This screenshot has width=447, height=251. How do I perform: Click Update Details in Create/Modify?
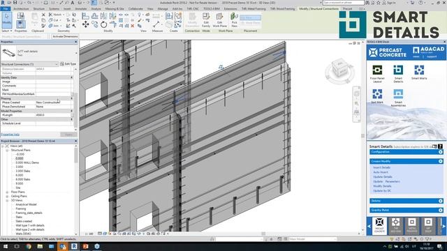coord(383,176)
